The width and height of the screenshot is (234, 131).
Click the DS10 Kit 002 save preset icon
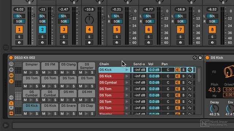(200, 57)
